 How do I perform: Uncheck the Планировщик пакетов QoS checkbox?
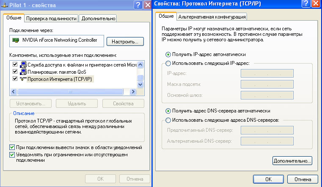tap(15, 72)
